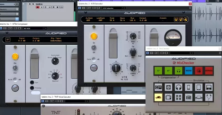
Task: Select the laptop simulation in MixChecker
Action: [209, 87]
